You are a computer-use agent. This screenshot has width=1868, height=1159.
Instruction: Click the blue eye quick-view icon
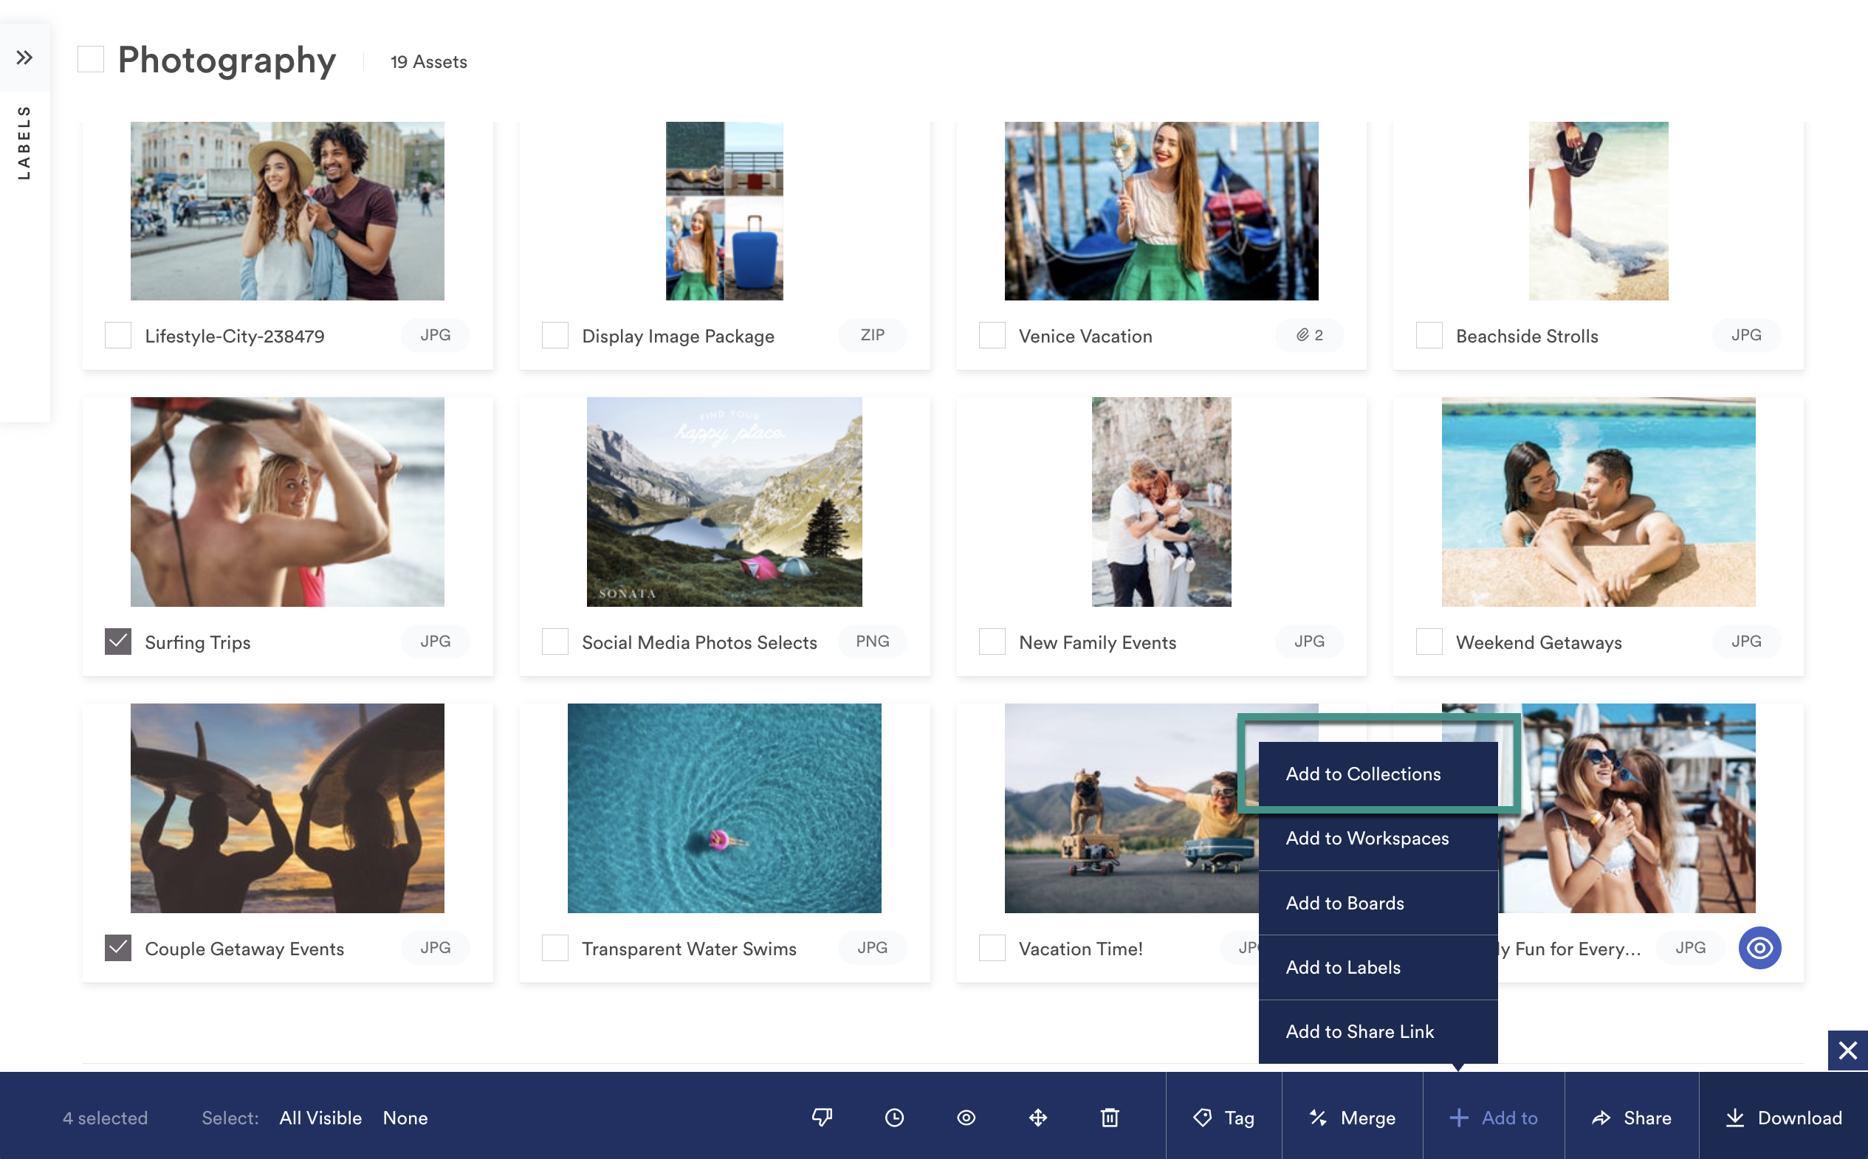tap(1760, 948)
